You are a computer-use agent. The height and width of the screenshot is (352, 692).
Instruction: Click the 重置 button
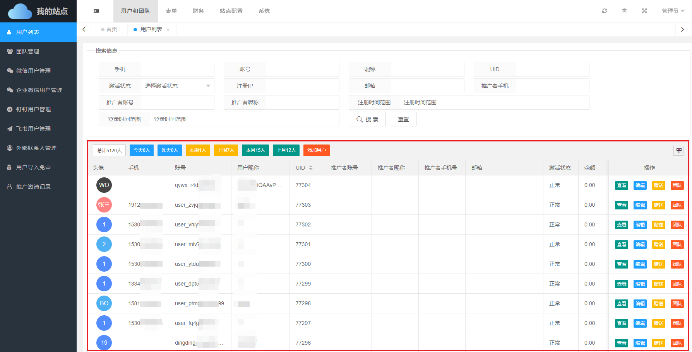pyautogui.click(x=403, y=119)
